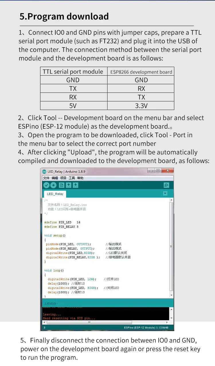The height and width of the screenshot is (366, 215).
Task: Click the '文件名称：LED_Relay.ino' comment line
Action: (x=67, y=205)
